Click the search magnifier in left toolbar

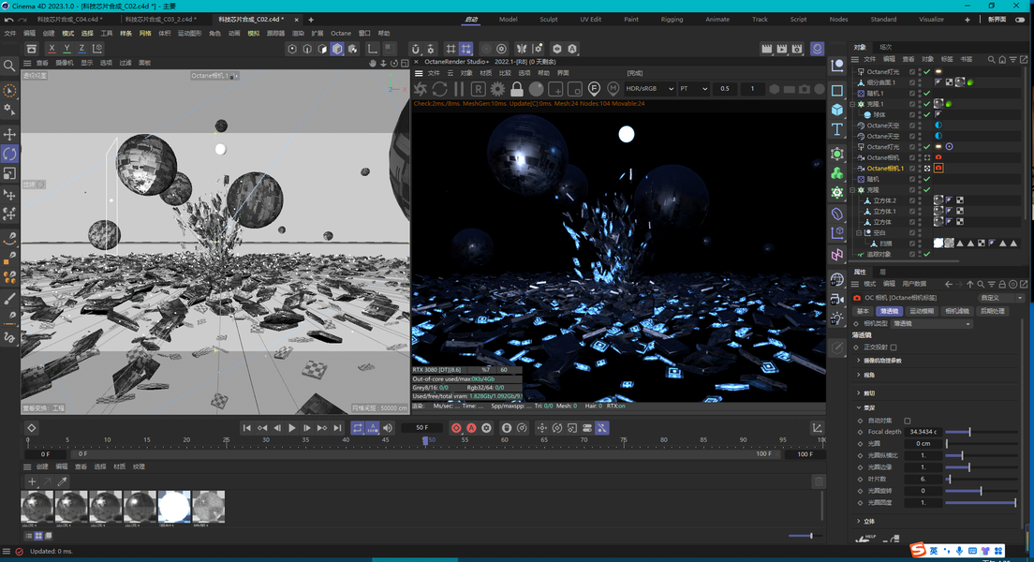[9, 66]
